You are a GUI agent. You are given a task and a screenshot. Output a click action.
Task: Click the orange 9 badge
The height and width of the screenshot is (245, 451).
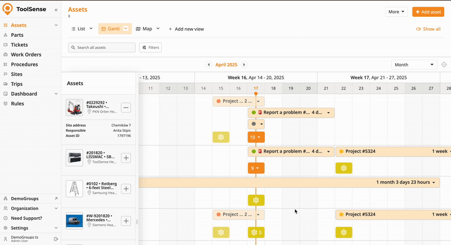coord(256,168)
